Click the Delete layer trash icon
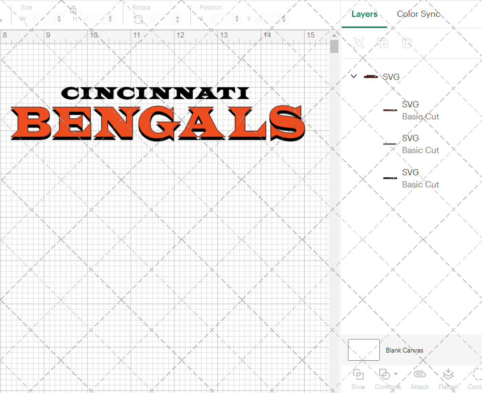Image resolution: width=482 pixels, height=393 pixels. 407,43
